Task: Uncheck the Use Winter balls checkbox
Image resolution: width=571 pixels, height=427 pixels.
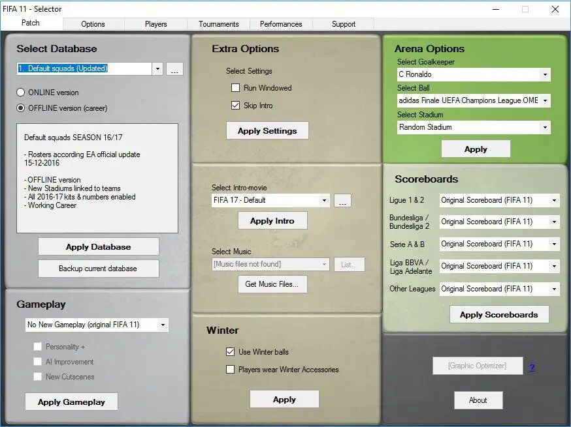Action: point(230,352)
